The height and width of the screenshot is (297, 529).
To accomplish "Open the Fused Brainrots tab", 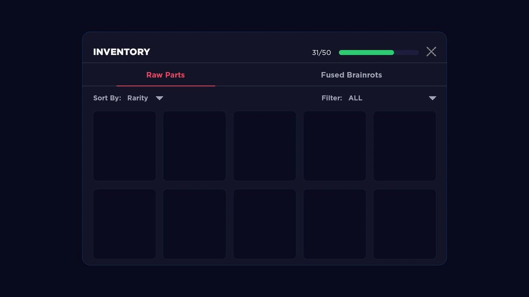I will (x=352, y=75).
